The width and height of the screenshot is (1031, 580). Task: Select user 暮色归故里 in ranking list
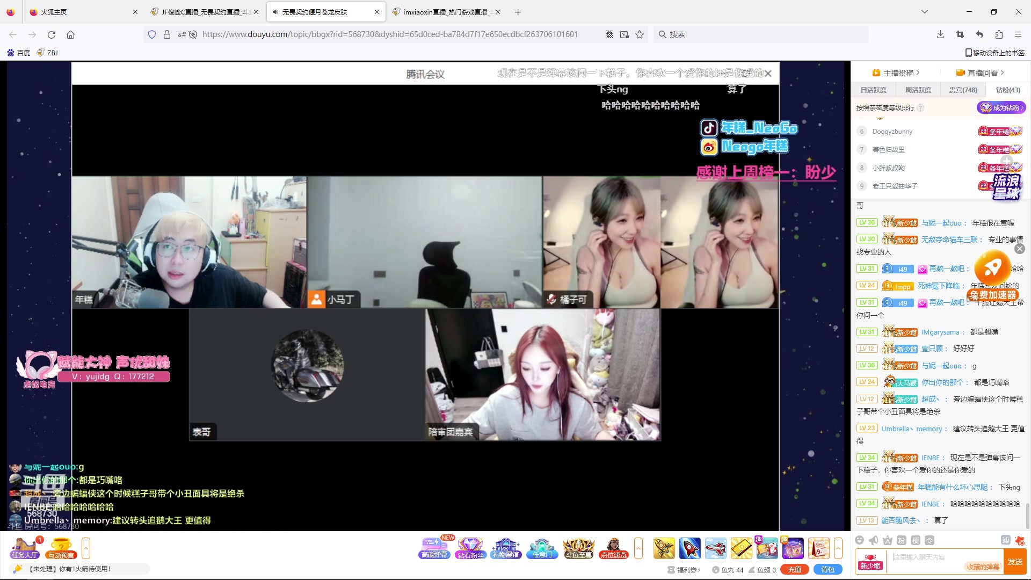(x=889, y=150)
